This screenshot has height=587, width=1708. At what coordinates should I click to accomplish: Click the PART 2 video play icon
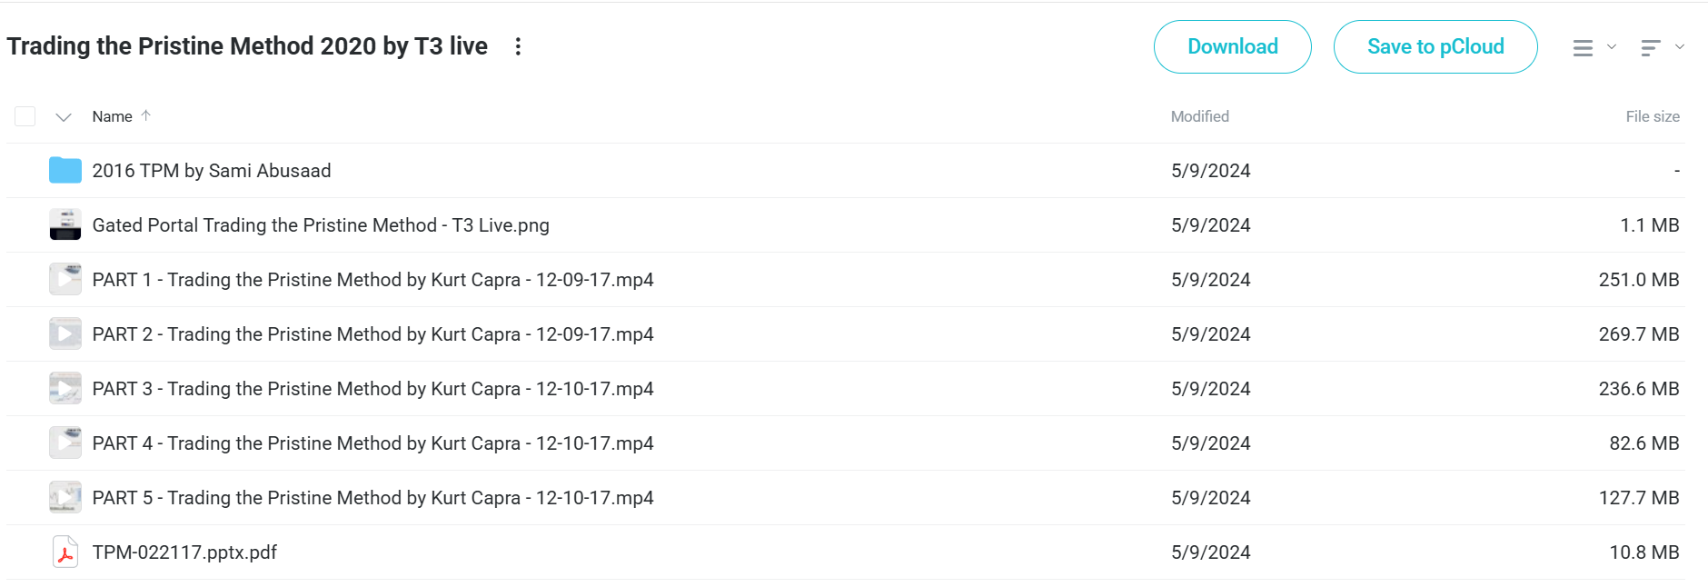point(65,333)
